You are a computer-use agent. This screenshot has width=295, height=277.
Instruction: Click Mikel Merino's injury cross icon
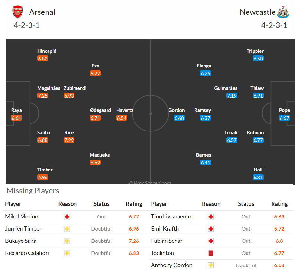coord(67,217)
